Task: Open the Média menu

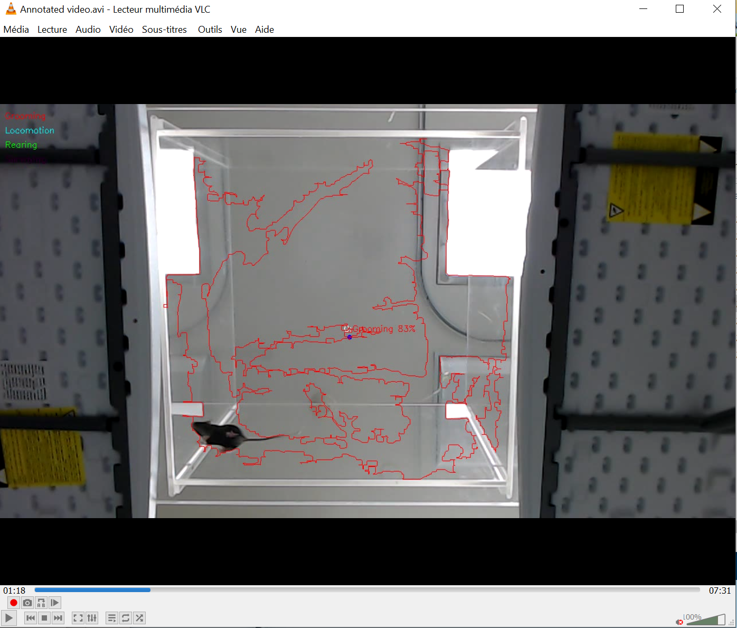Action: 16,30
